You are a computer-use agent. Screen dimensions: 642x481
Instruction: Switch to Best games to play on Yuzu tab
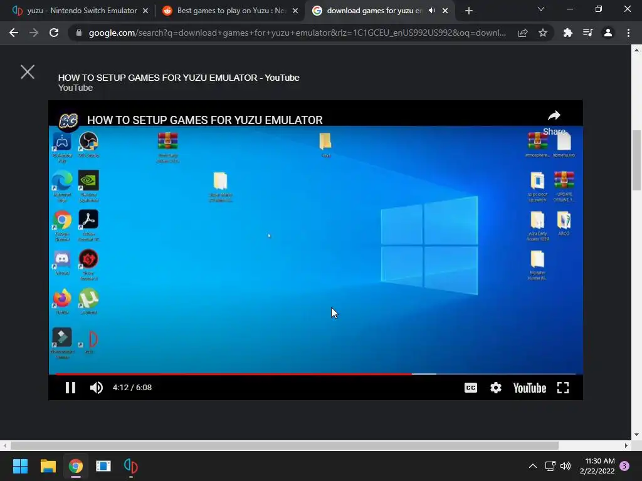pyautogui.click(x=231, y=11)
